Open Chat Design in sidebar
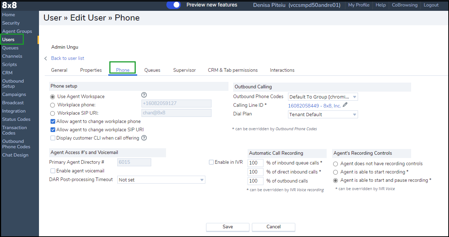The height and width of the screenshot is (237, 449). [15, 155]
